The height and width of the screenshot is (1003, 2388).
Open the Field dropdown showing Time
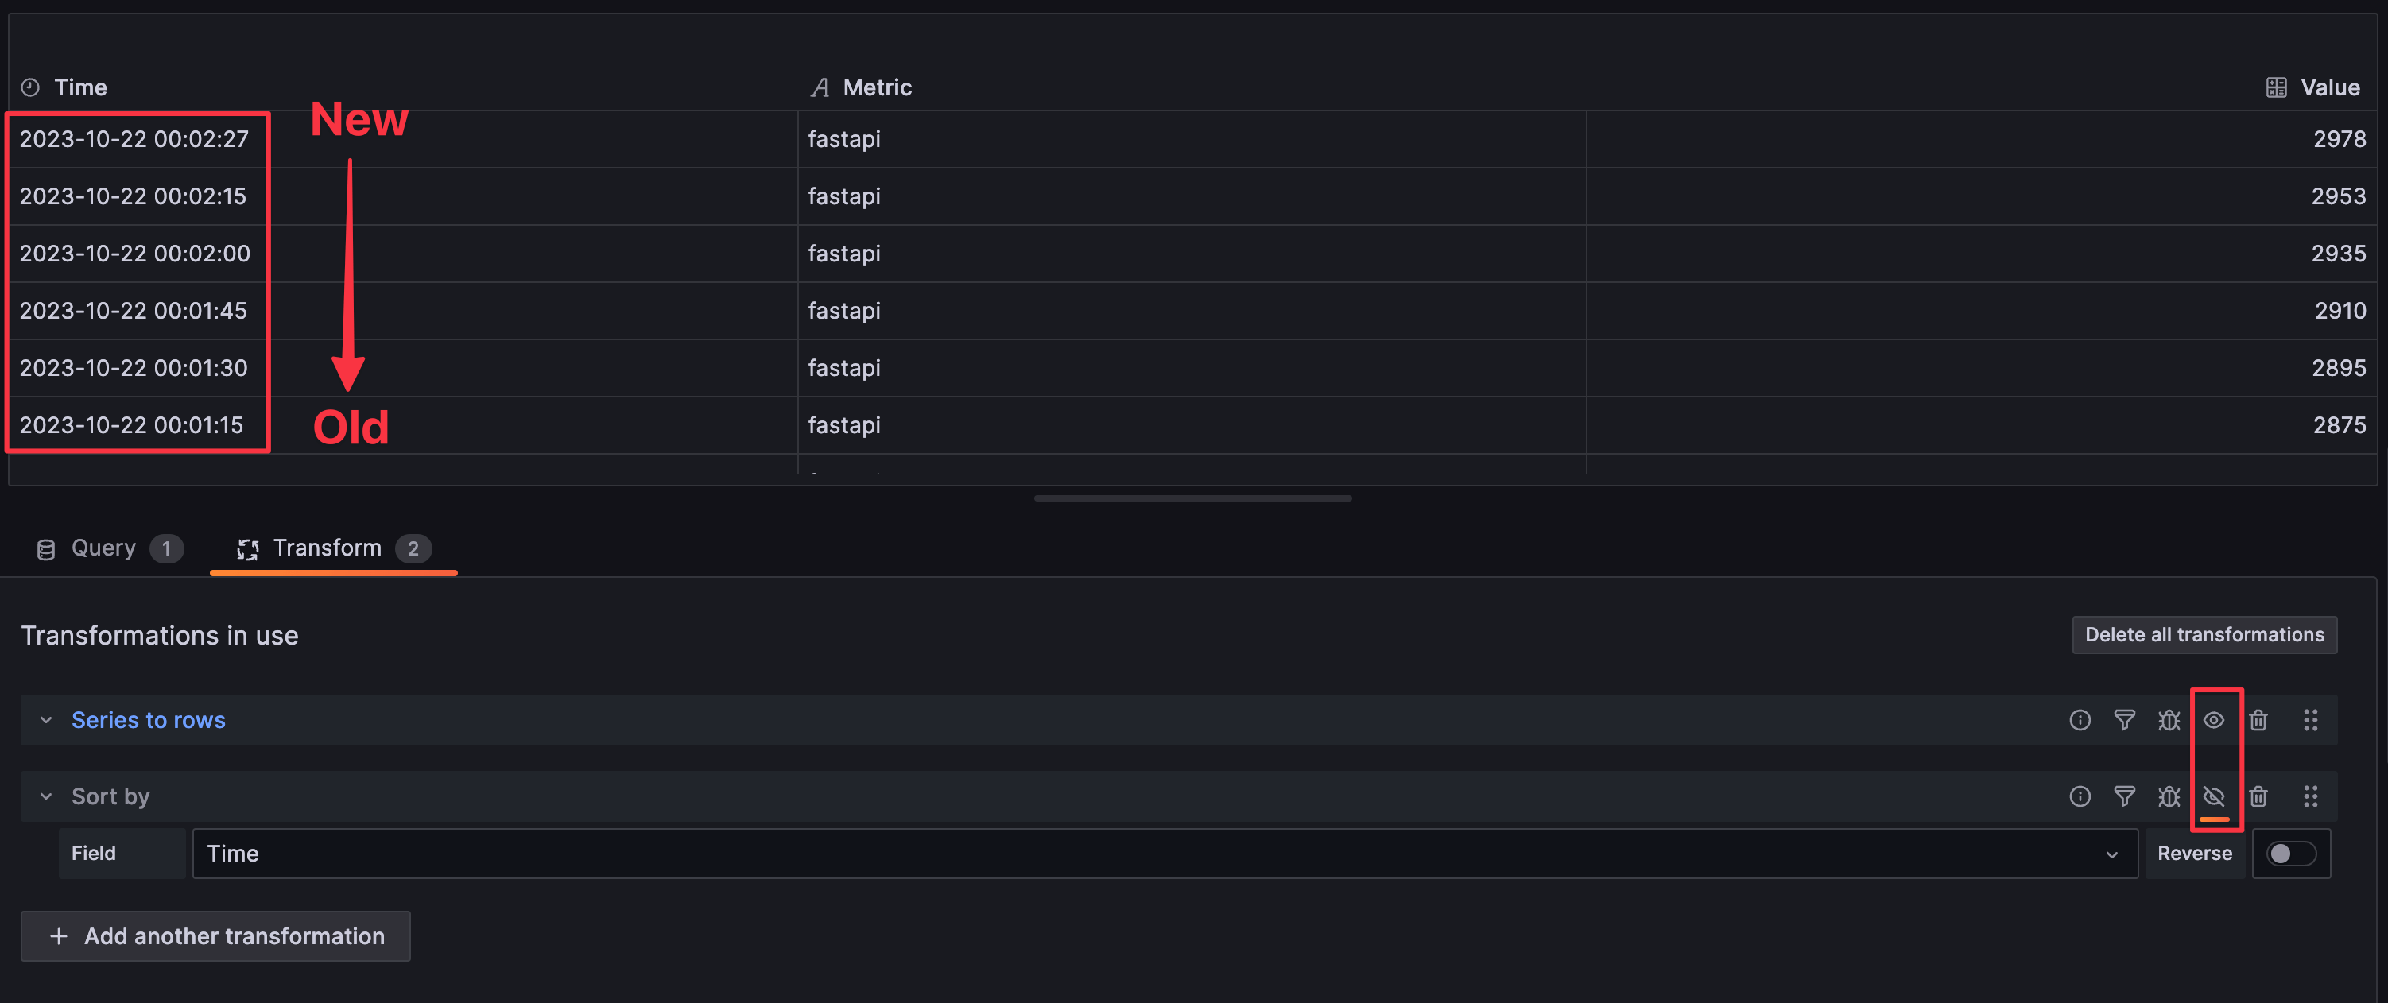point(1164,854)
